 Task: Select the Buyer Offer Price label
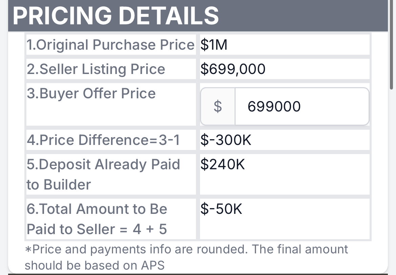(91, 94)
